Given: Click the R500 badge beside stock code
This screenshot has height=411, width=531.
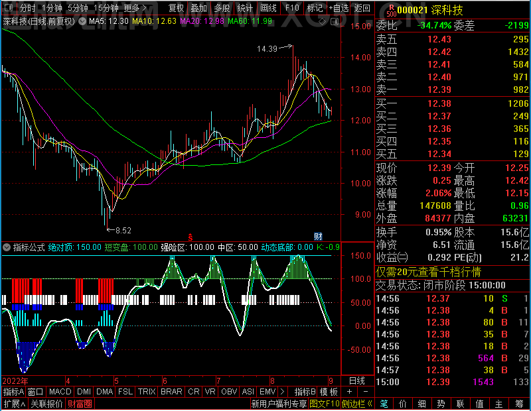Looking at the screenshot, I should (391, 11).
